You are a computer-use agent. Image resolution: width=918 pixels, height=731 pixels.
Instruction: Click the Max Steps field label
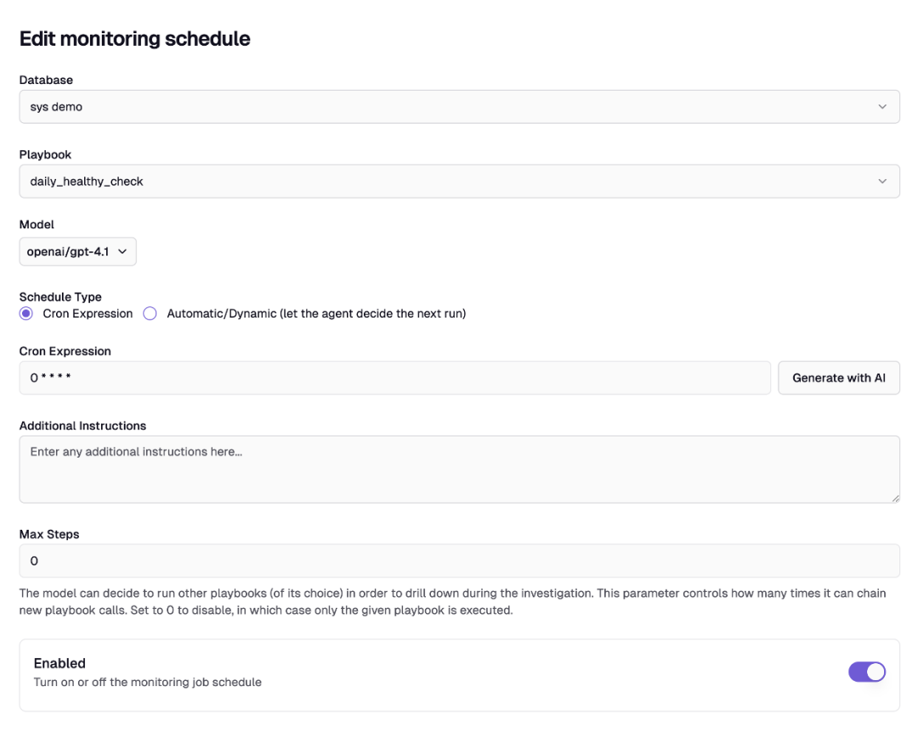[49, 535]
